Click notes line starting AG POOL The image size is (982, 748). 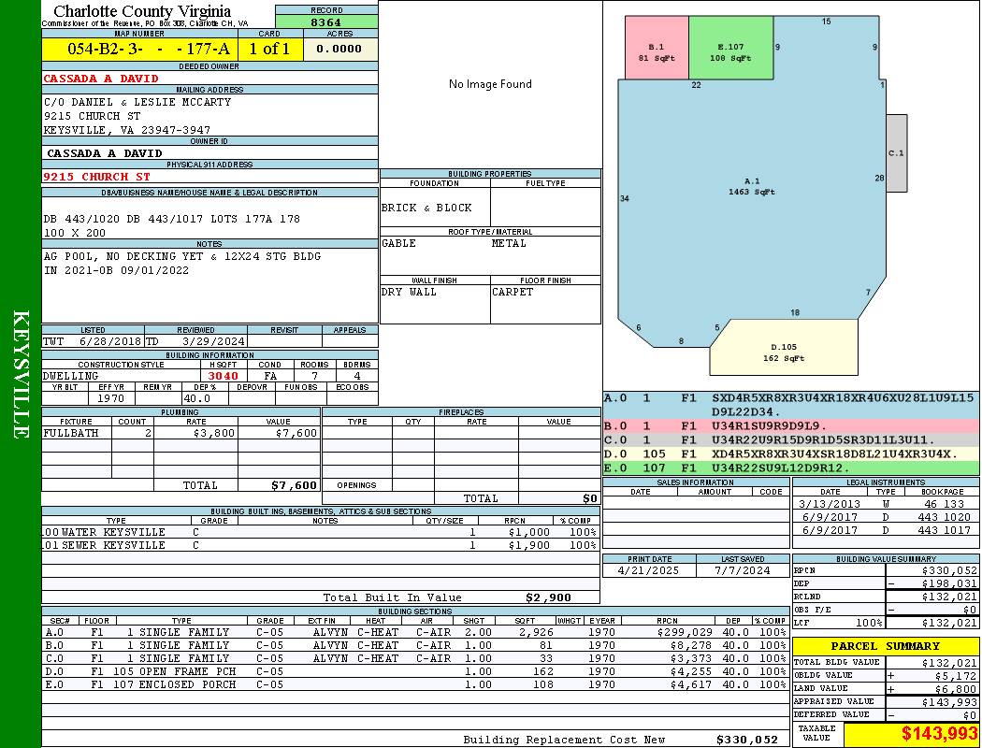point(182,256)
